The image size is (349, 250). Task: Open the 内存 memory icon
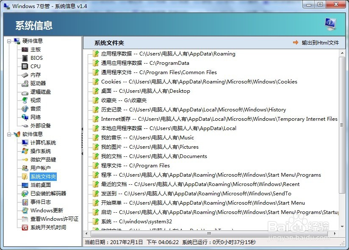click(x=25, y=75)
